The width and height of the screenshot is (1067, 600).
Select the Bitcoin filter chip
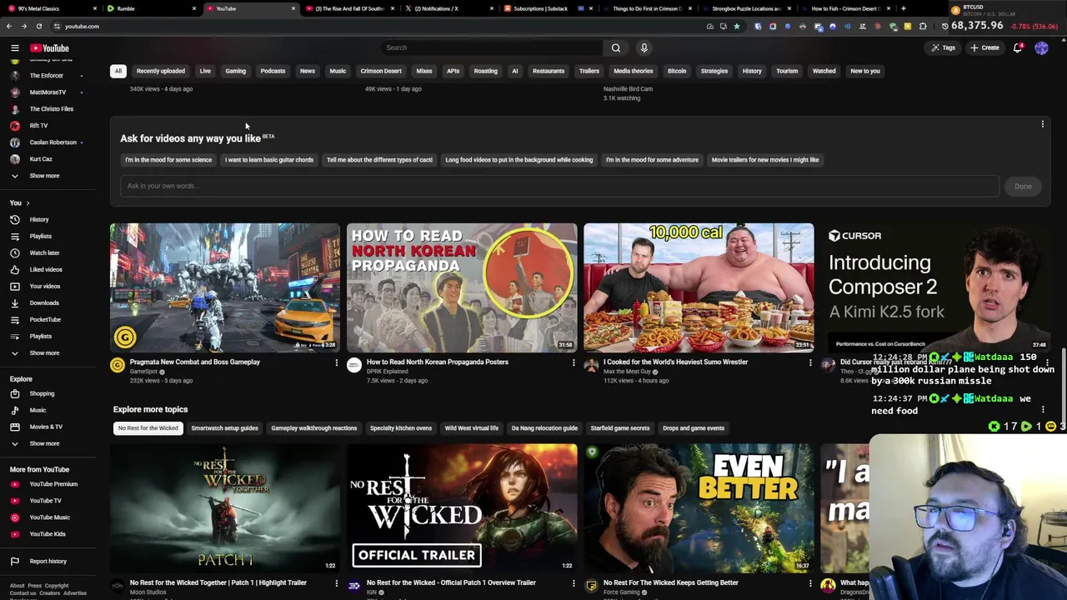677,71
